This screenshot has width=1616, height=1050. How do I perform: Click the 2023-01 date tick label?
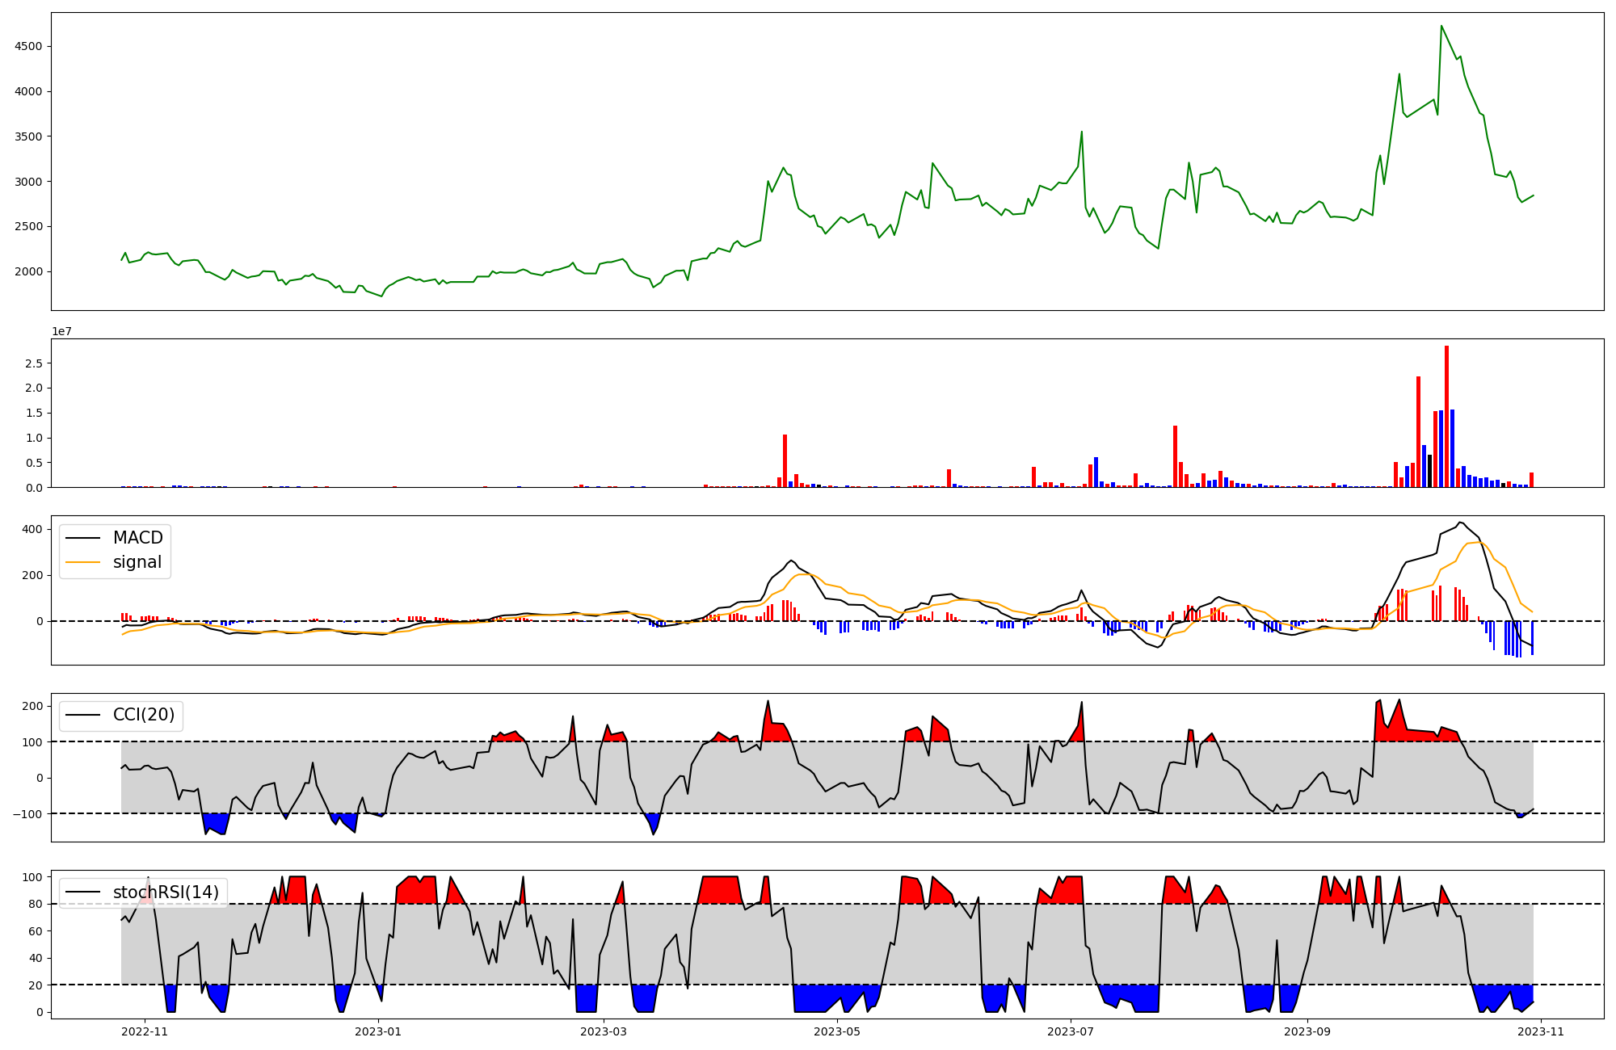378,1031
